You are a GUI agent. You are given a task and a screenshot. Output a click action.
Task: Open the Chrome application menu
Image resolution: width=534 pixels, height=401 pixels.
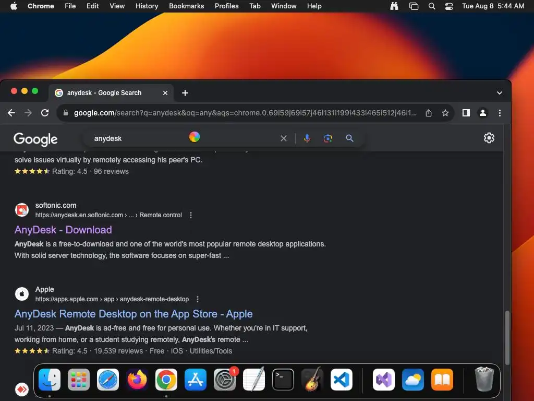point(41,6)
